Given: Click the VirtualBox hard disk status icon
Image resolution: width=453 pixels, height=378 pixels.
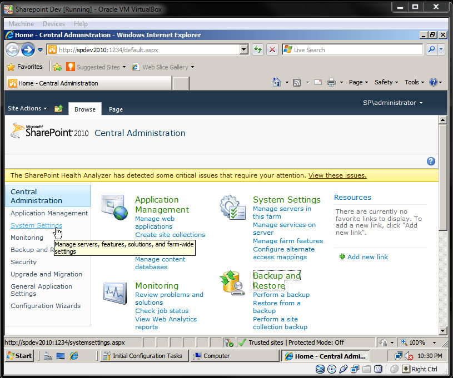Looking at the screenshot, I should click(x=320, y=369).
